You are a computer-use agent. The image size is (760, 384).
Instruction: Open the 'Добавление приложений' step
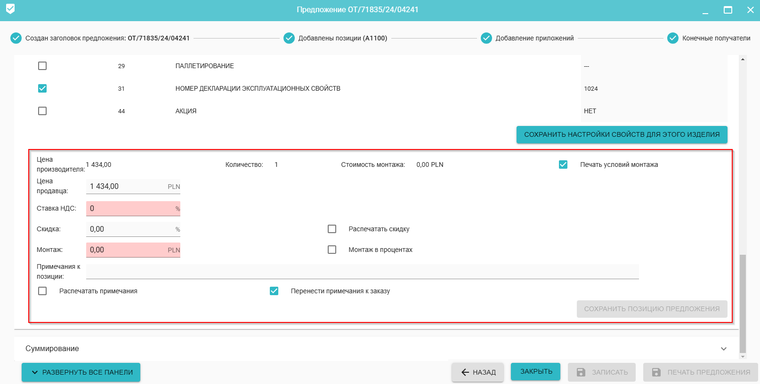(x=534, y=38)
